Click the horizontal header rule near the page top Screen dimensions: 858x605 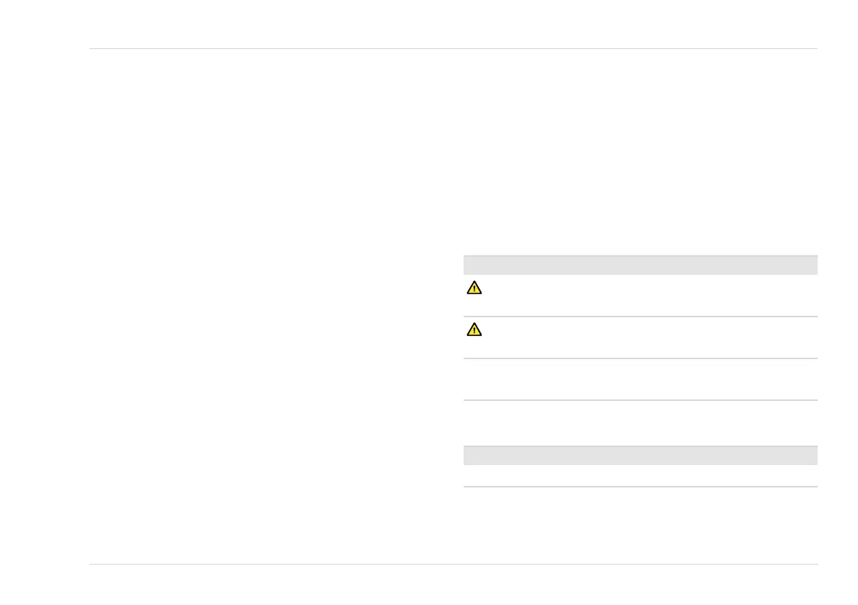coord(453,49)
